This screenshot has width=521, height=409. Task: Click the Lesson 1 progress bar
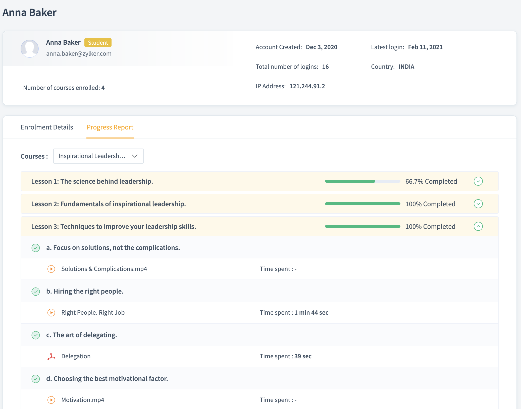362,181
